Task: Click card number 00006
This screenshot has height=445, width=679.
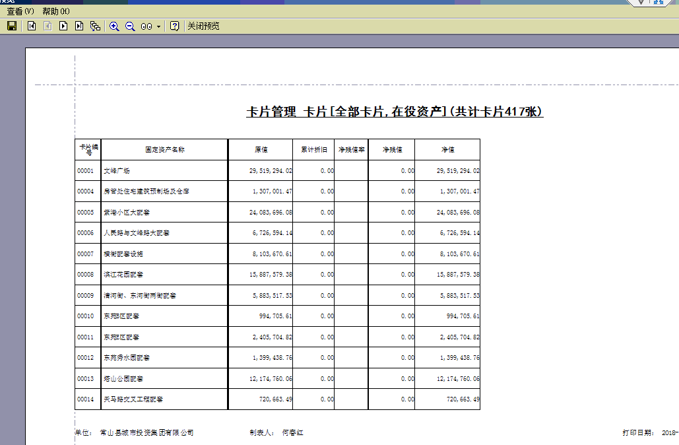Action: coord(85,232)
